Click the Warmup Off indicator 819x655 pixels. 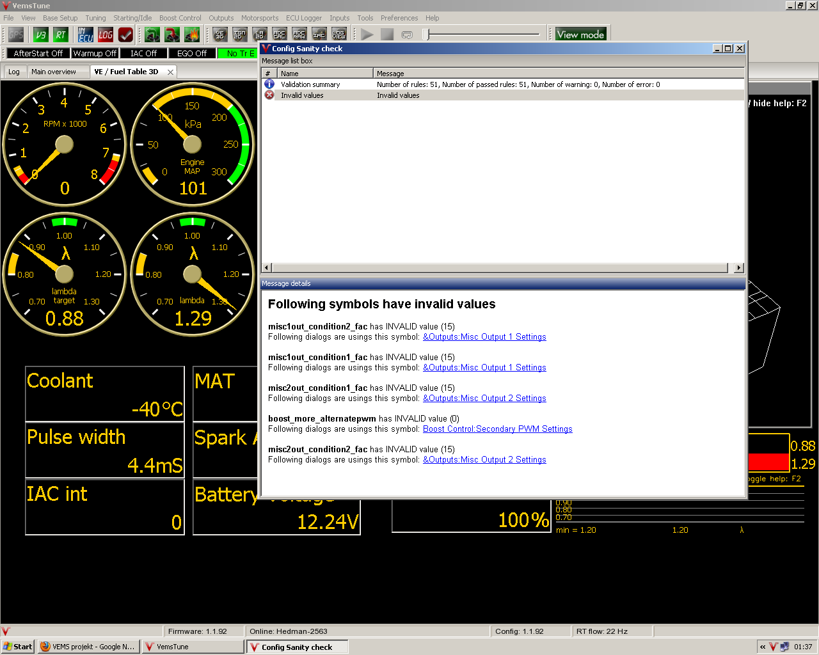tap(95, 54)
